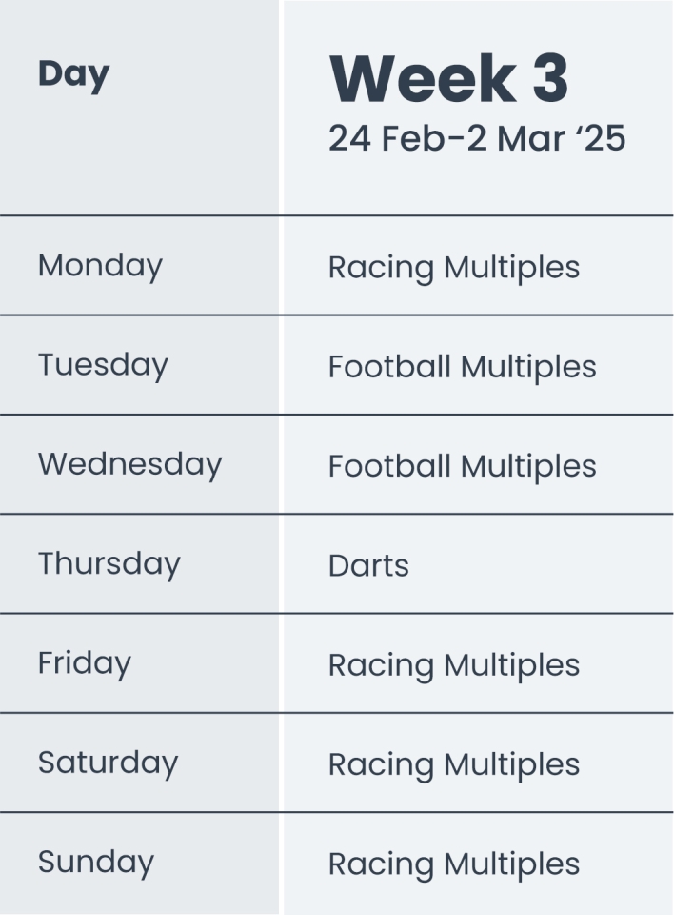The height and width of the screenshot is (915, 674).
Task: Select Tuesday's Football Multiples entry
Action: click(462, 367)
